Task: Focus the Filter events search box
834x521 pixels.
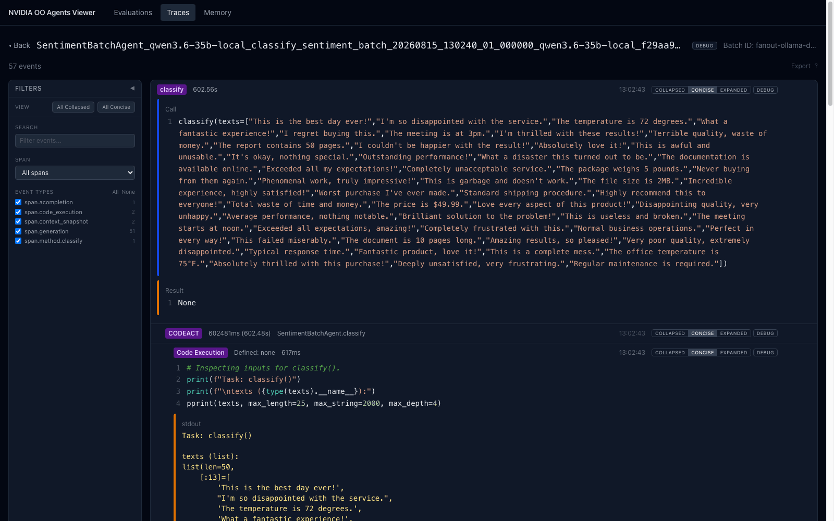Action: 75,141
